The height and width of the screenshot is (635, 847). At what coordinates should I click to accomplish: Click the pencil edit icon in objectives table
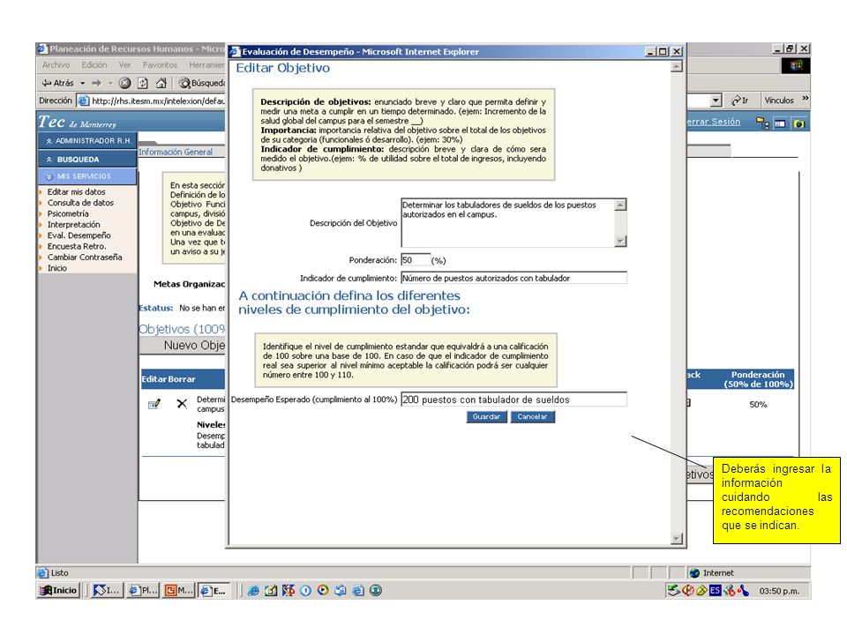[154, 403]
